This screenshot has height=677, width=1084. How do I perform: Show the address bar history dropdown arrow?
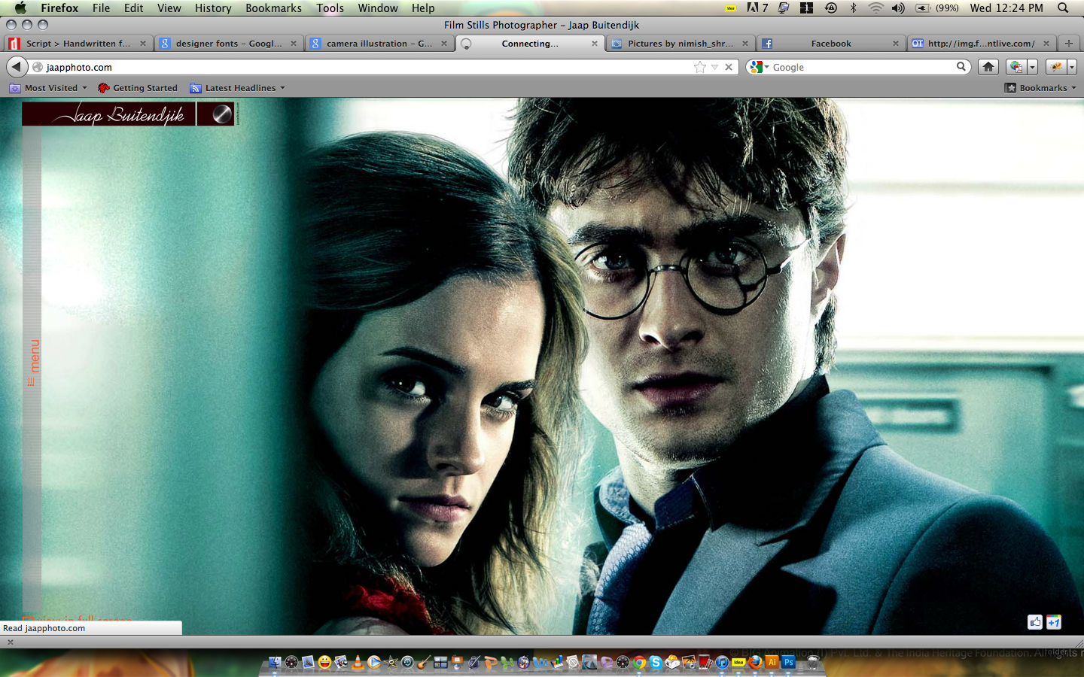tap(715, 67)
